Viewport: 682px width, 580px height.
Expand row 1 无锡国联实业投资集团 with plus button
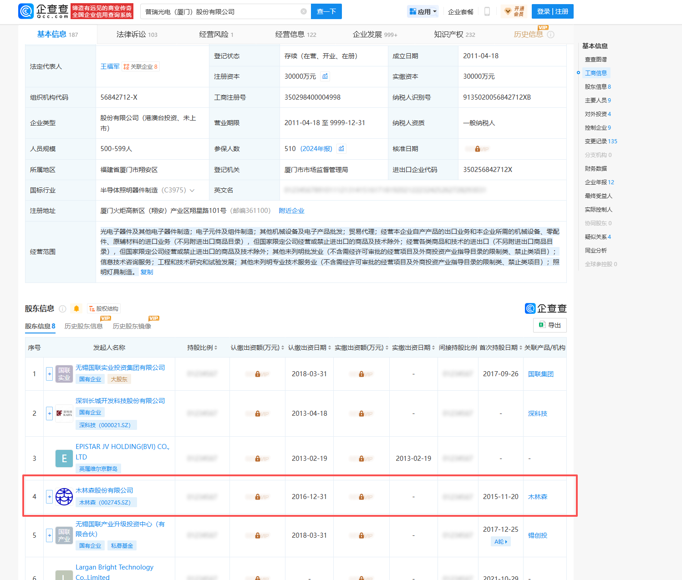click(50, 374)
